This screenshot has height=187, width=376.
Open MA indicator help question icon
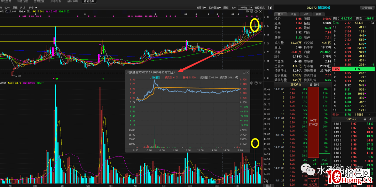[256, 11]
